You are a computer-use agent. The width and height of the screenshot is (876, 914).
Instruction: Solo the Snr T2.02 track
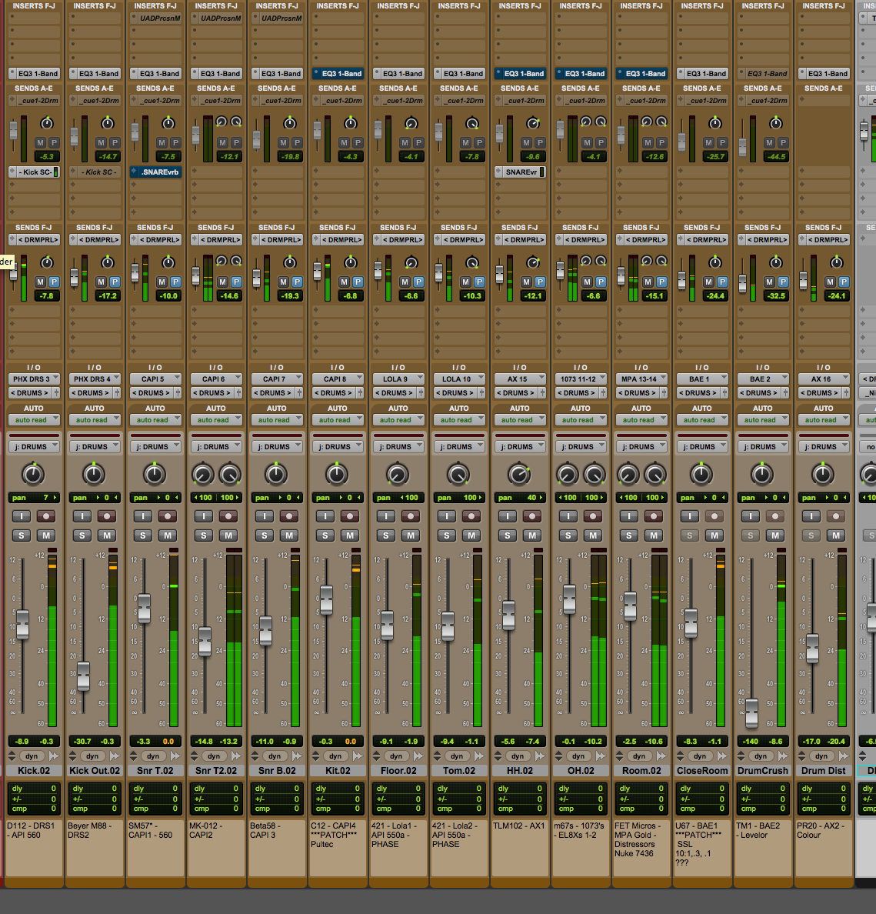[x=203, y=535]
